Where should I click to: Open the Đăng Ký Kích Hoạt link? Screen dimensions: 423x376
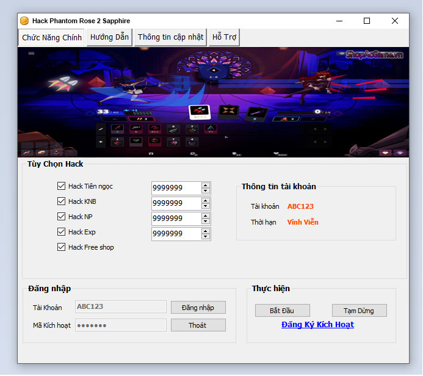tap(317, 325)
